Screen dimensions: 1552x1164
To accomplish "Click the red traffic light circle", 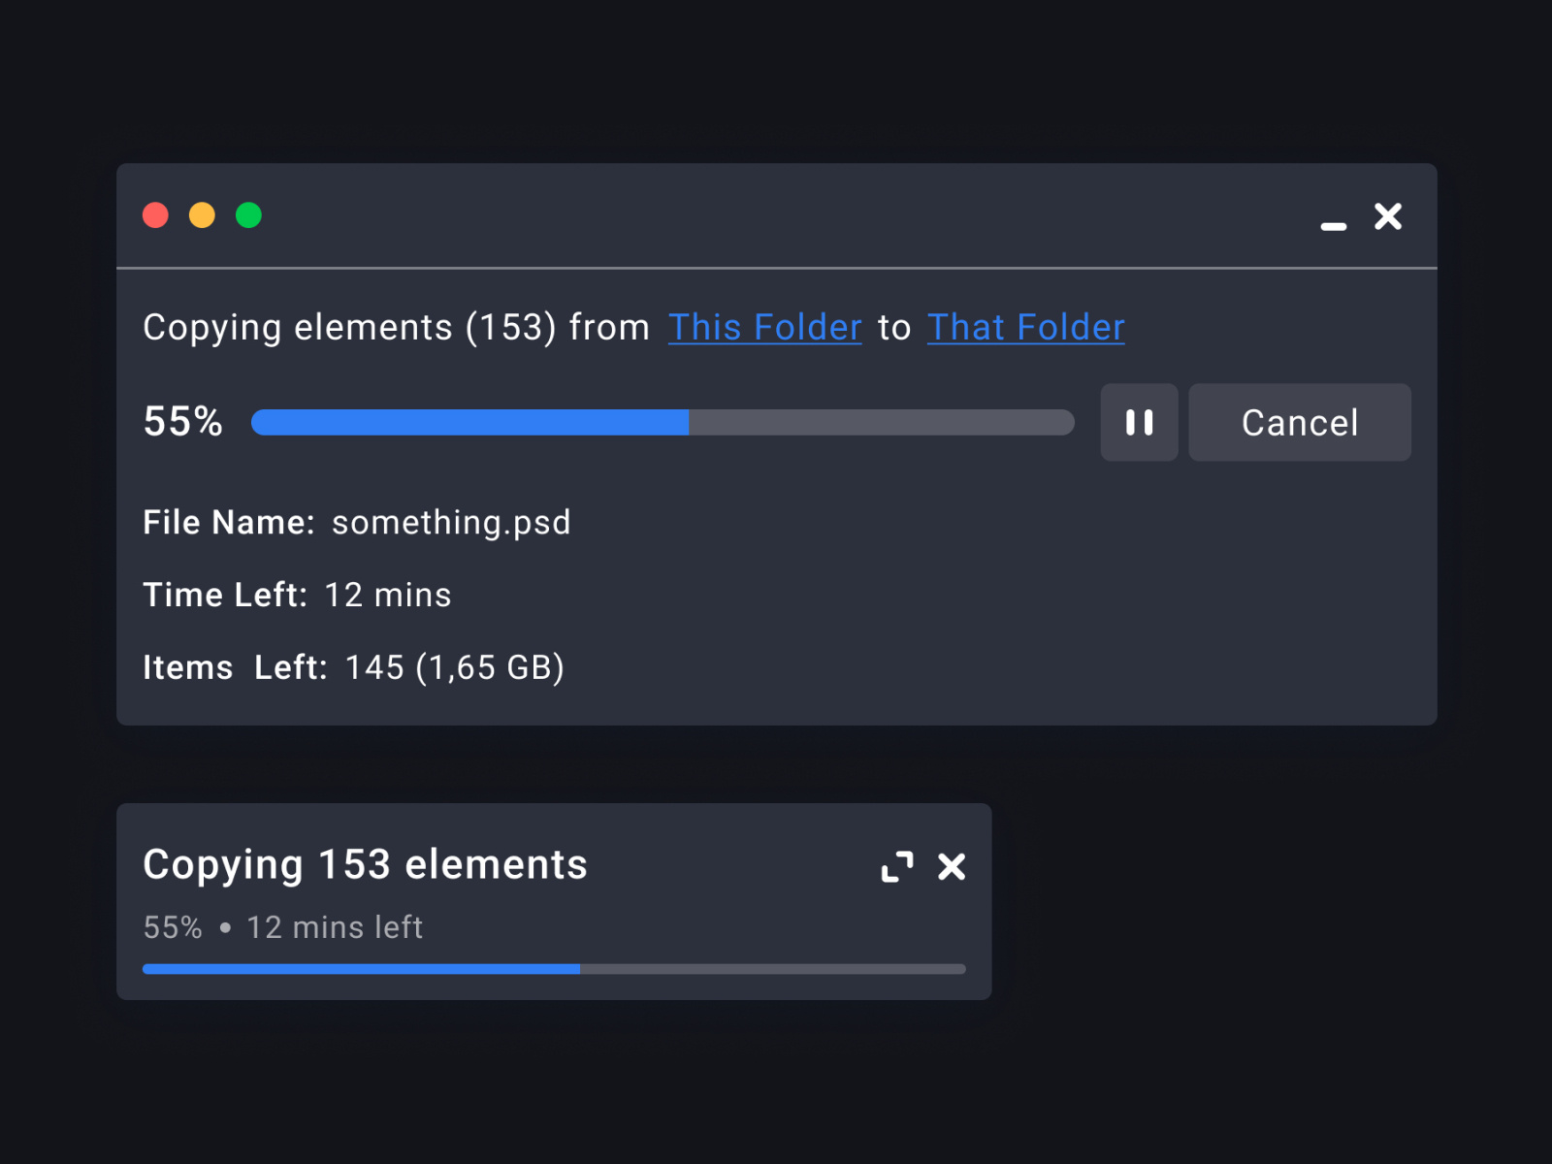I will tap(155, 215).
